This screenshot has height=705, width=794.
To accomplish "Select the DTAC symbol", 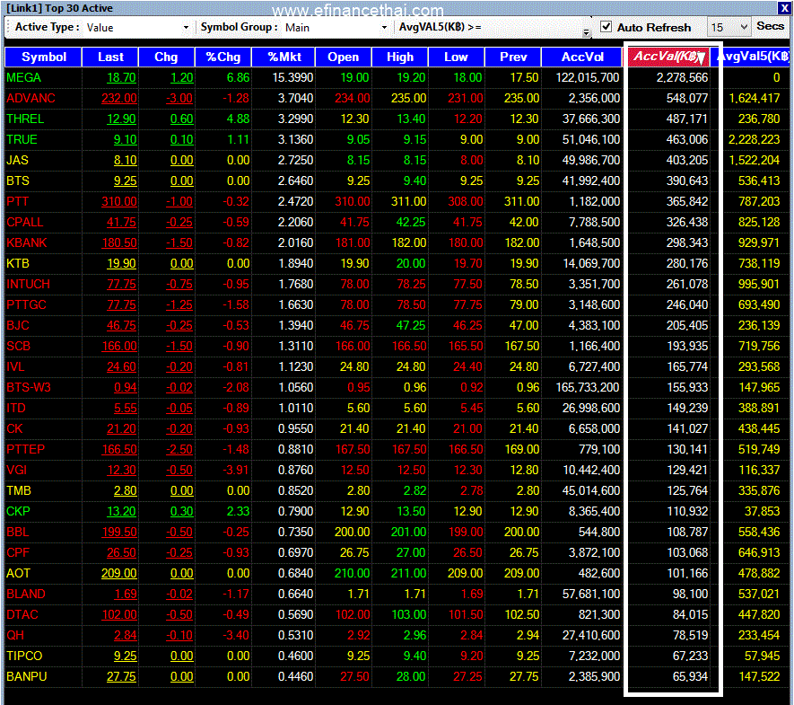I will click(22, 615).
